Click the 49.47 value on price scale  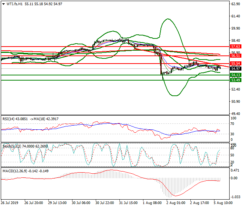point(235,114)
